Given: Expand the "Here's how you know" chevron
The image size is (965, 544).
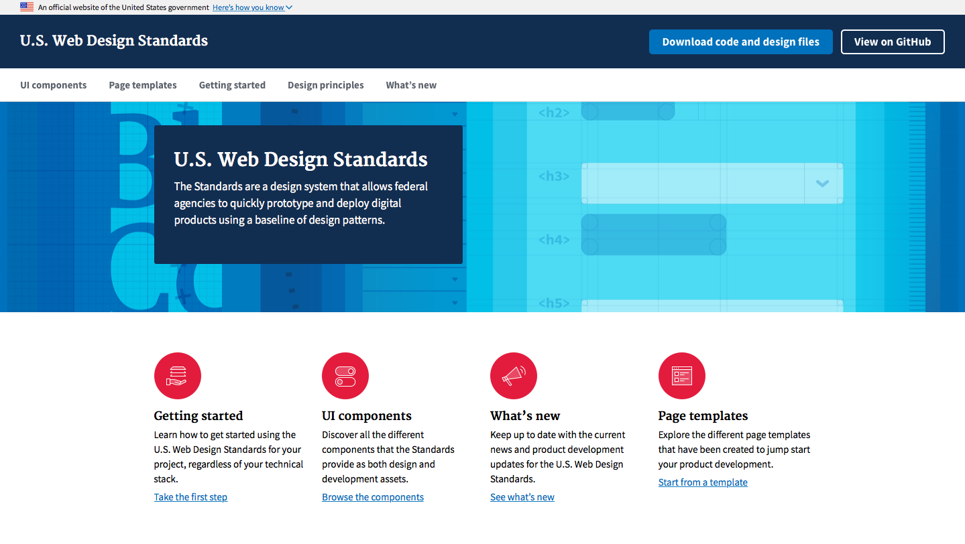Looking at the screenshot, I should 289,7.
